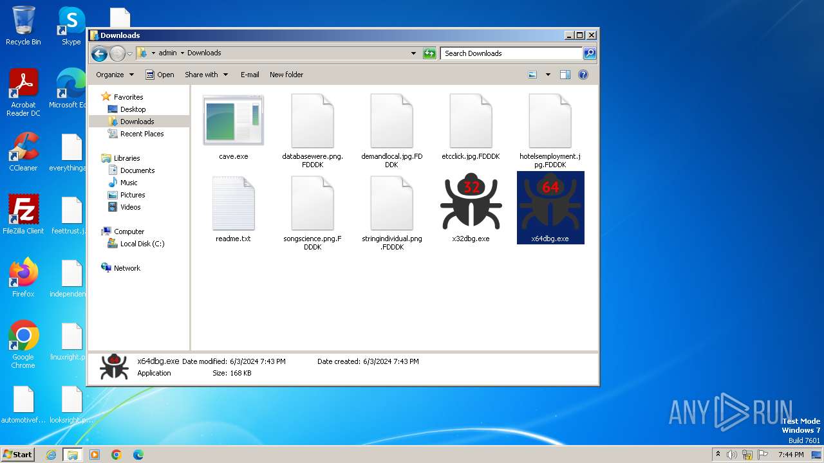Click in the Search Downloads field
824x463 pixels.
click(x=511, y=53)
